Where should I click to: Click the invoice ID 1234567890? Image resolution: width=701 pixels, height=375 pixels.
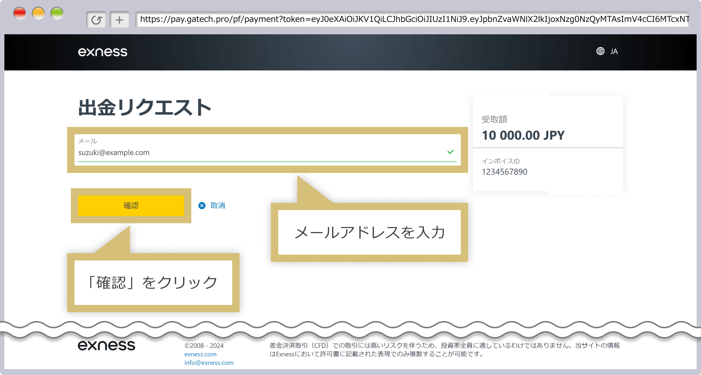(x=505, y=172)
